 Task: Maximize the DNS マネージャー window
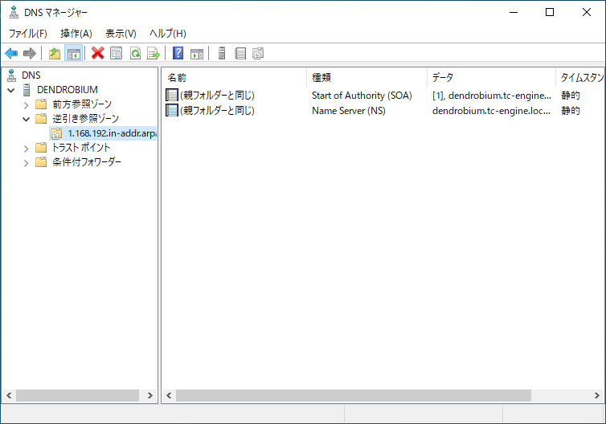point(550,12)
